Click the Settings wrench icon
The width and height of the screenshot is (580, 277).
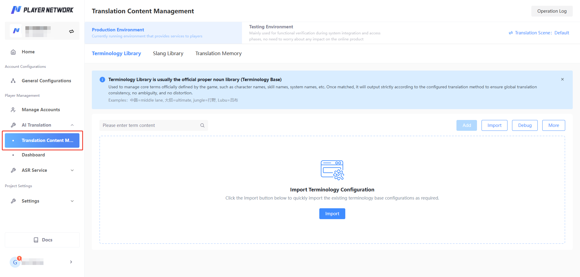click(13, 201)
